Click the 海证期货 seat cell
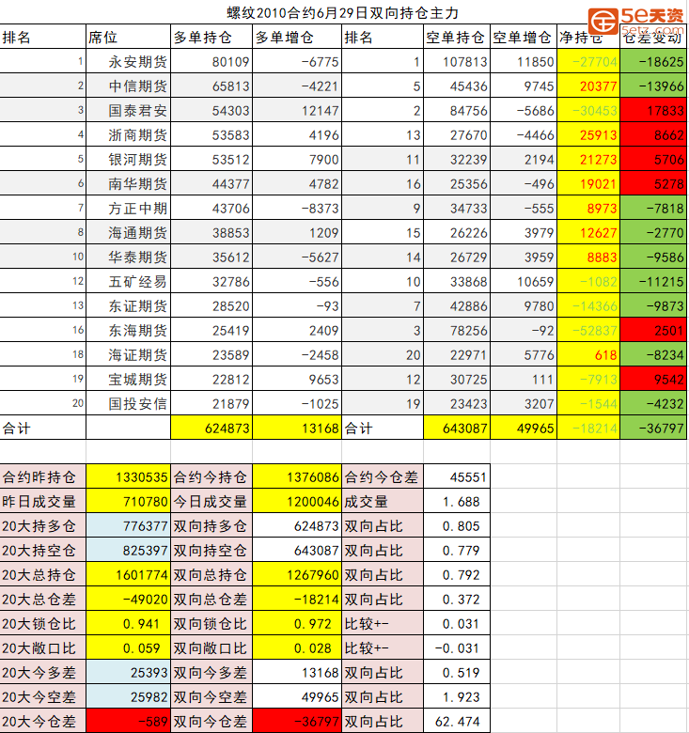Image resolution: width=689 pixels, height=733 pixels. (x=128, y=354)
